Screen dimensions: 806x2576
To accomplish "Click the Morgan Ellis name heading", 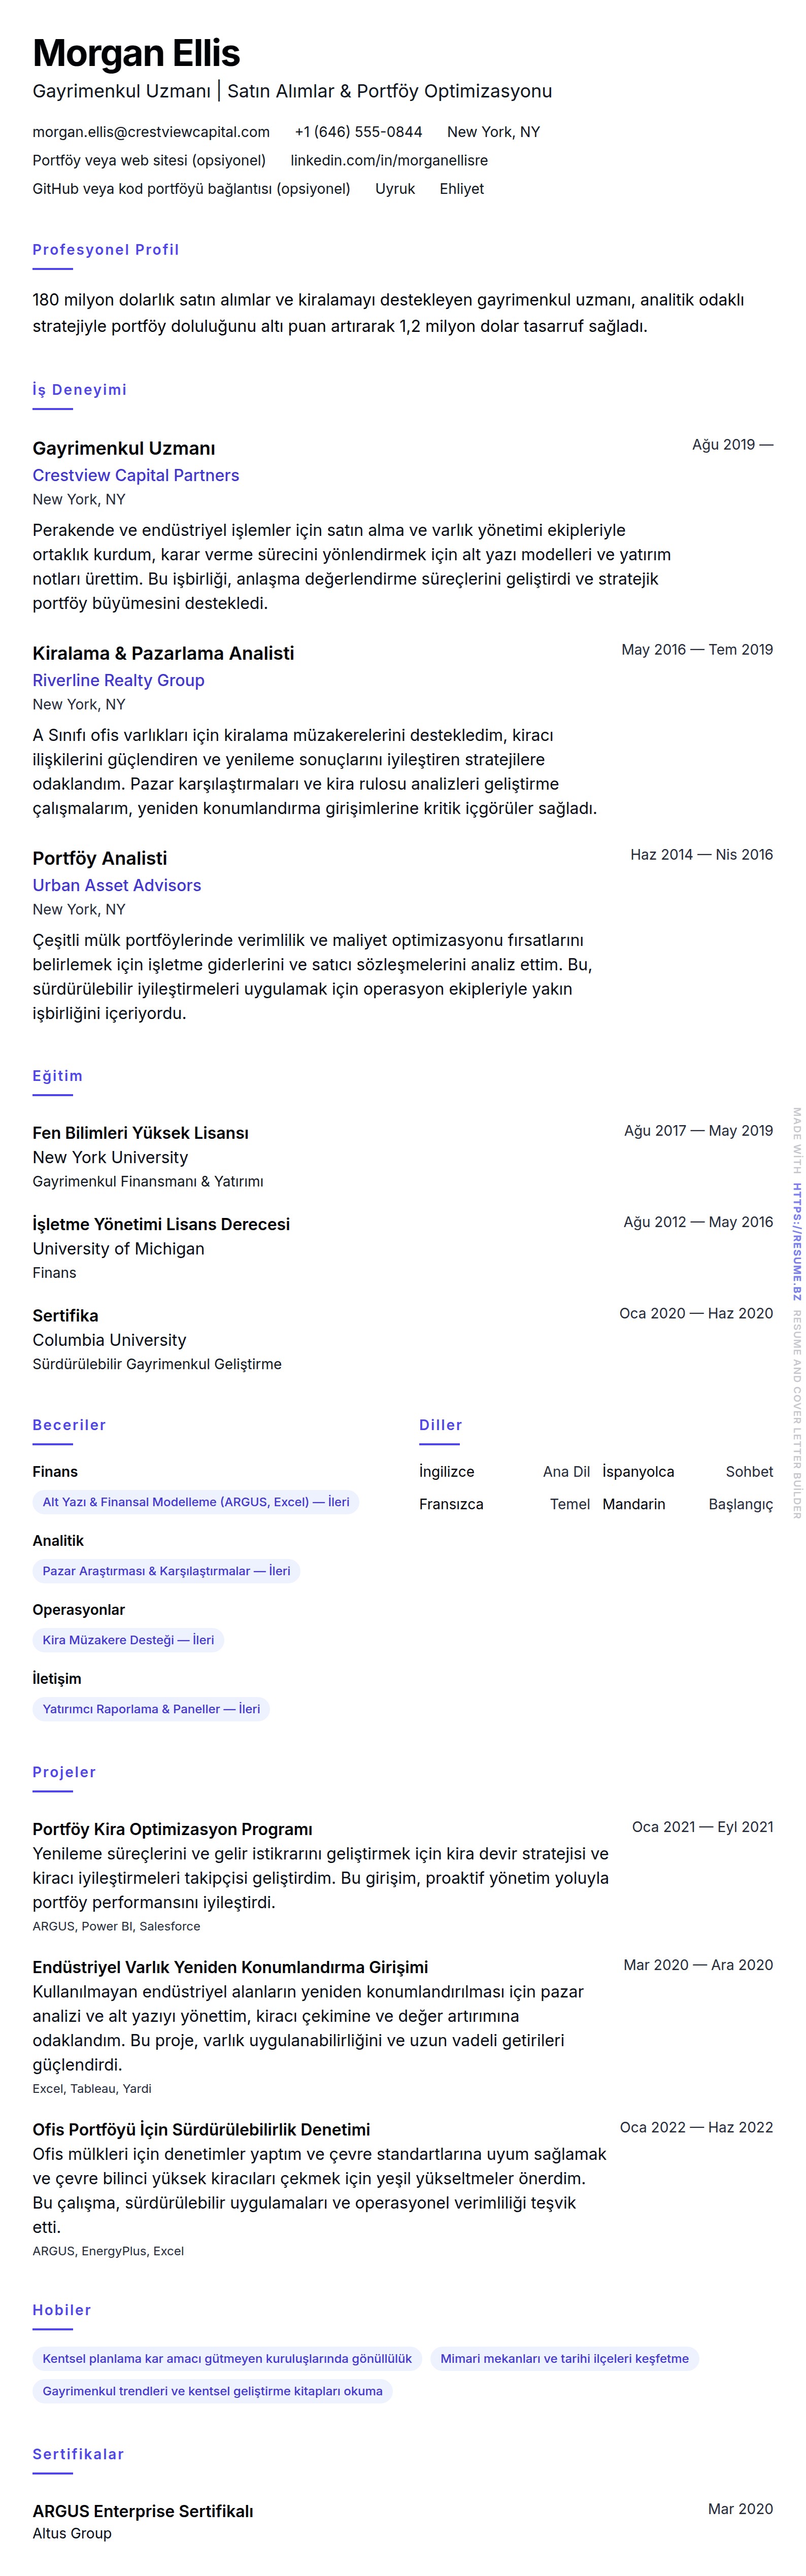I will (x=136, y=53).
